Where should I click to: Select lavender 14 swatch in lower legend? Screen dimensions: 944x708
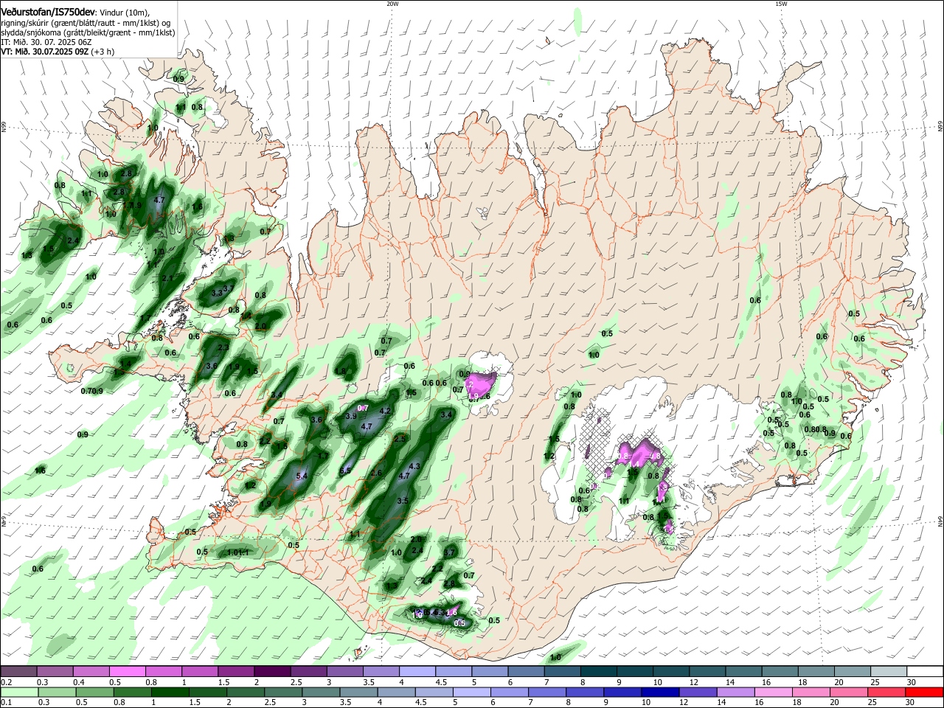click(x=736, y=692)
